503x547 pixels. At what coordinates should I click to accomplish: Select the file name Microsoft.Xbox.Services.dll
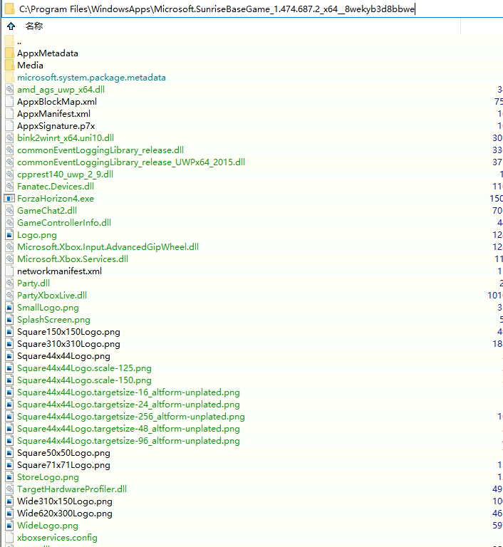point(73,259)
